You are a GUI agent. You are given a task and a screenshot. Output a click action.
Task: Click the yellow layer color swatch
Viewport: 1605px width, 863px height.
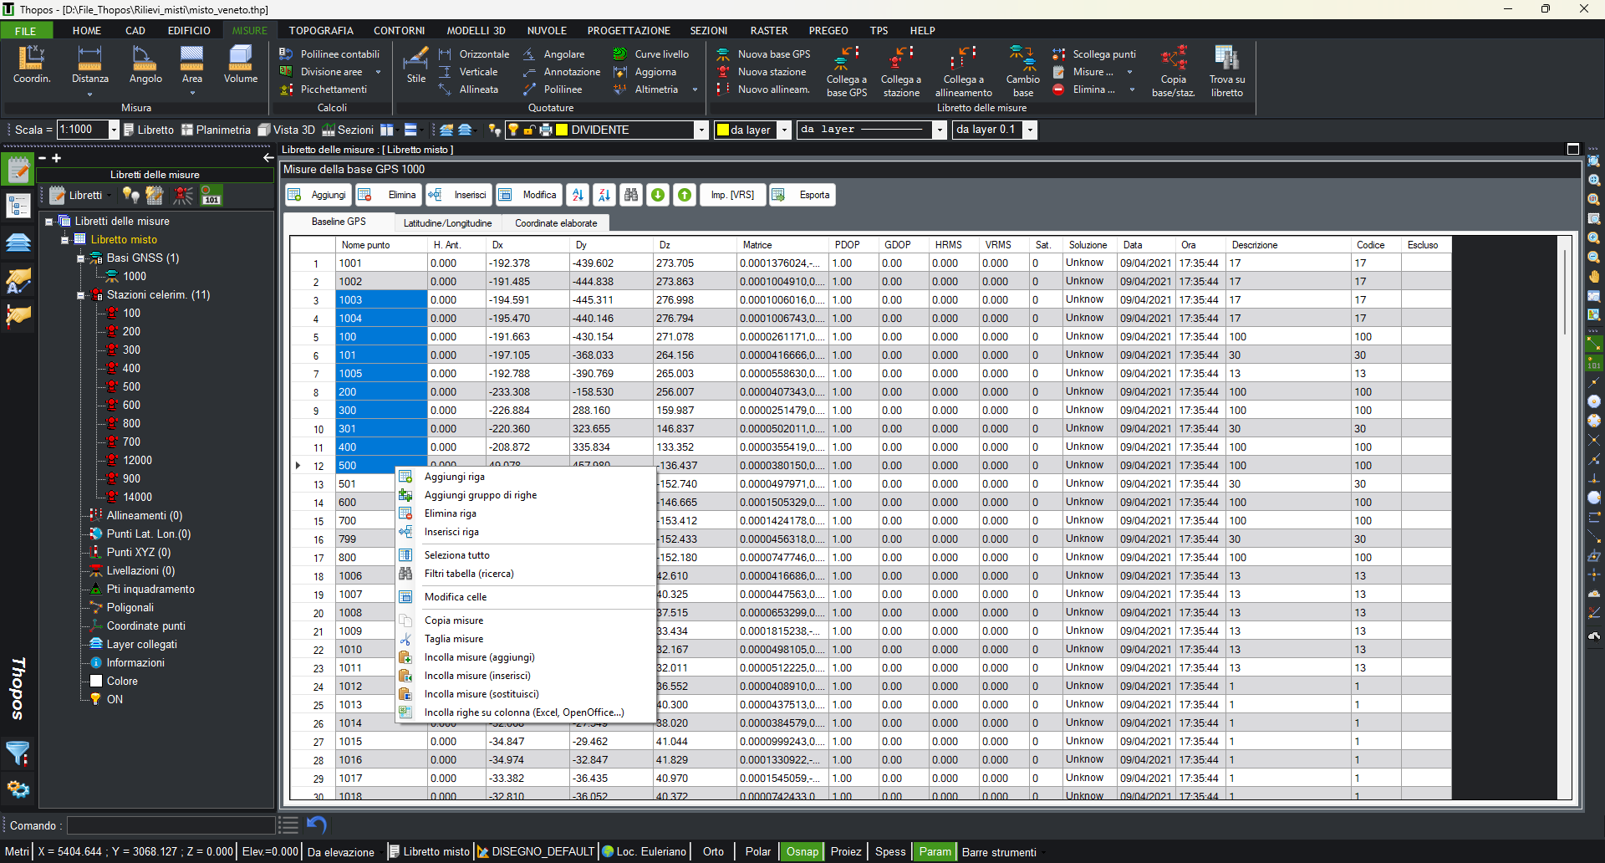pos(562,130)
